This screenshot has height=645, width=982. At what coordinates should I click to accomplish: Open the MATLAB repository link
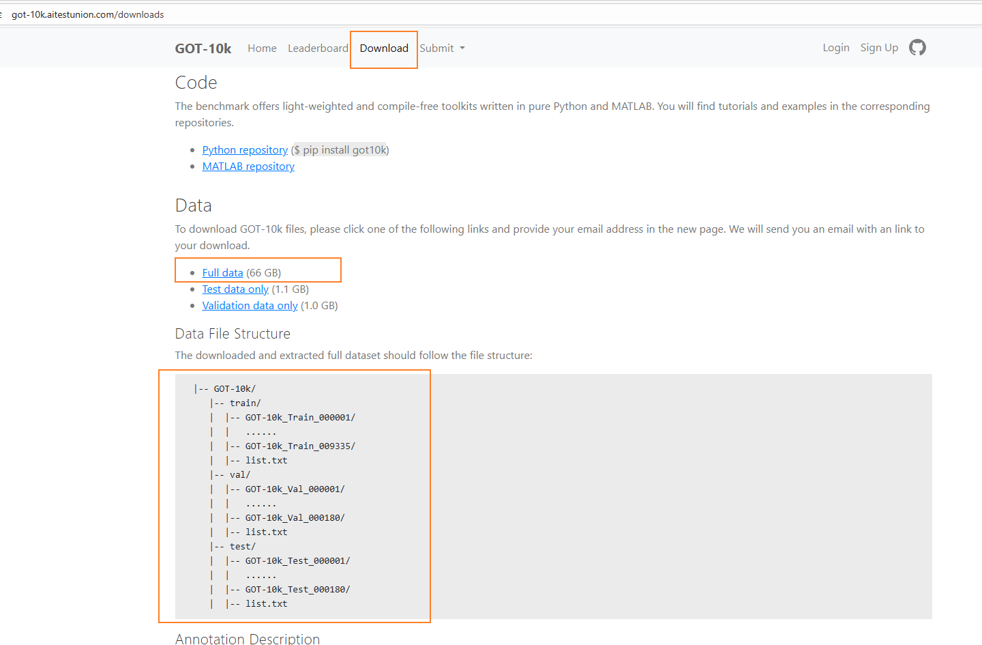(x=248, y=167)
